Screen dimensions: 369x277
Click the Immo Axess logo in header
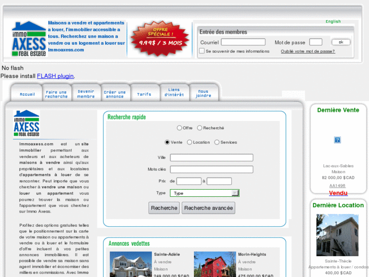coord(29,39)
